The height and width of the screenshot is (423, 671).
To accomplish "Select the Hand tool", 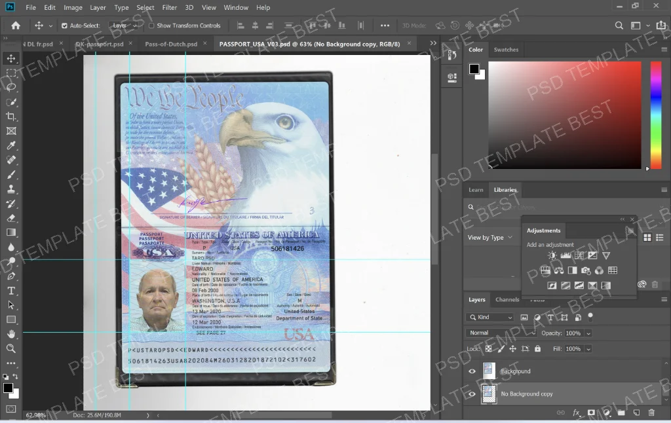I will click(x=11, y=334).
